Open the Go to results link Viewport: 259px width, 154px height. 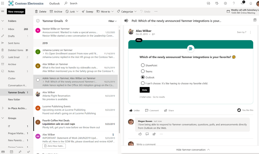[159, 97]
